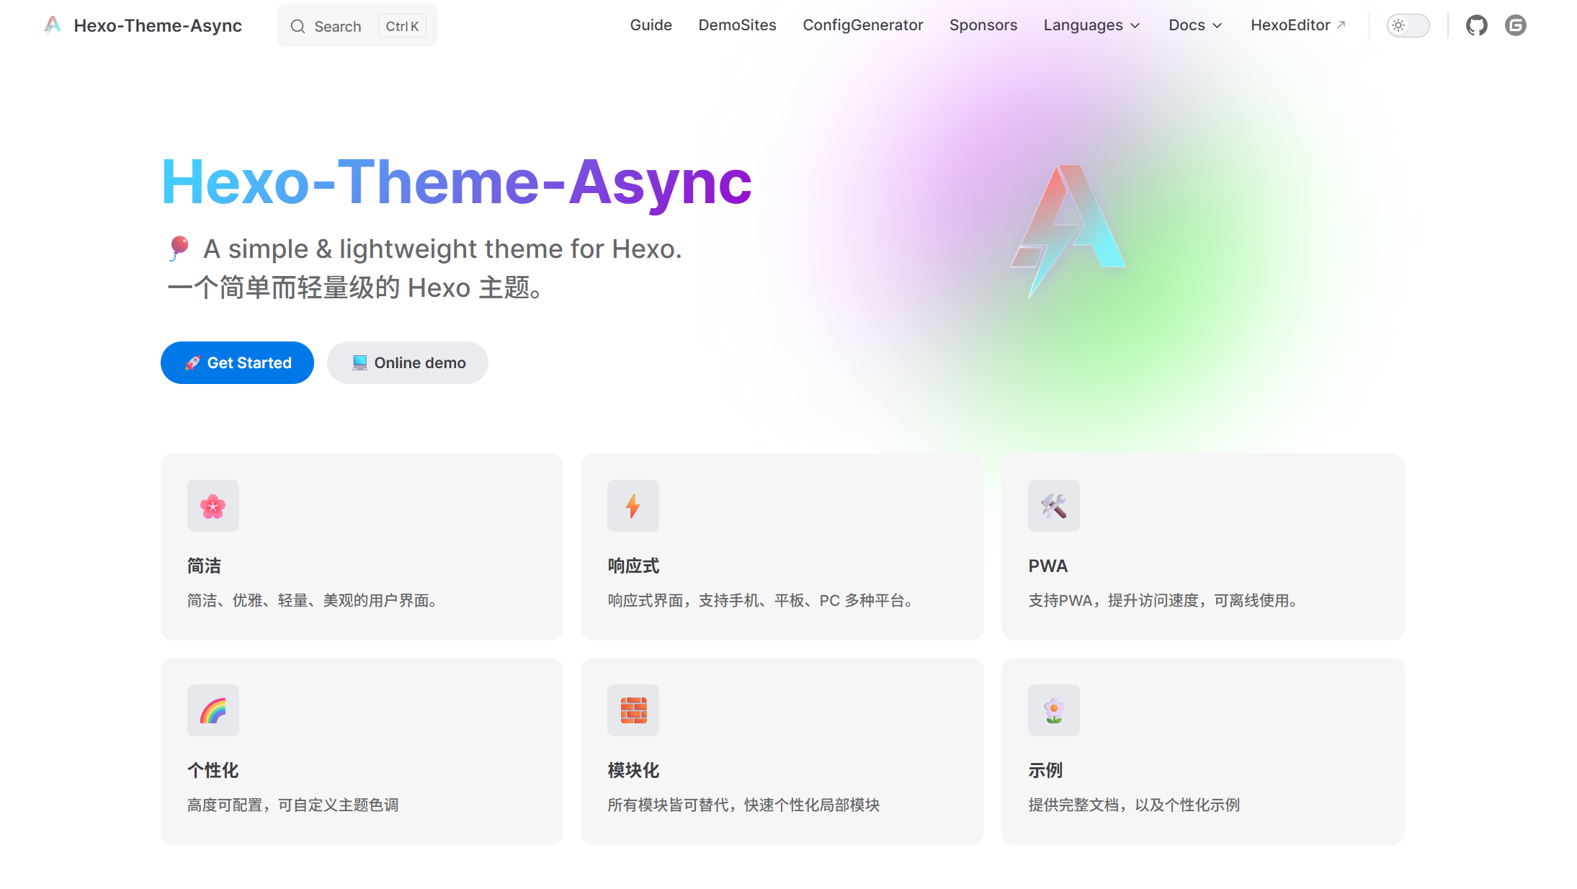The height and width of the screenshot is (889, 1577).
Task: Click the brick icon on 模块化 card
Action: coord(633,710)
